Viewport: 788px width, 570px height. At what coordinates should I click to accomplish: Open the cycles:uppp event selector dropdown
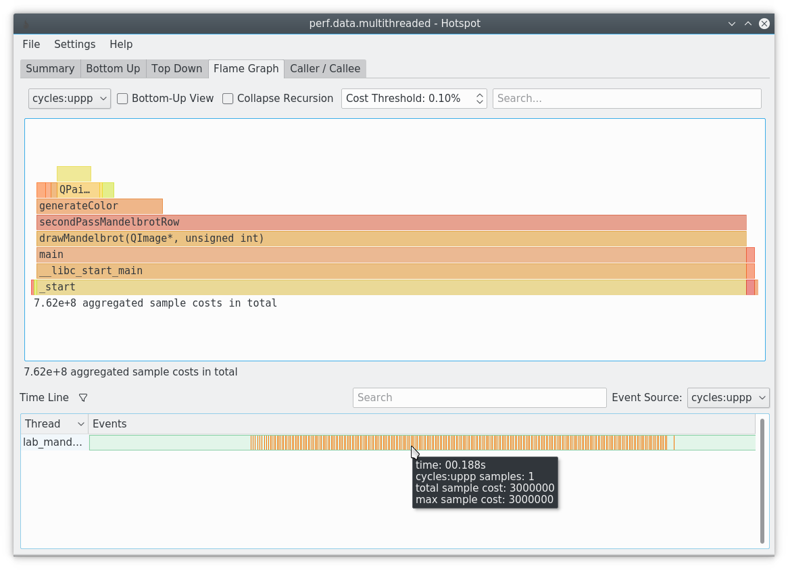point(69,99)
